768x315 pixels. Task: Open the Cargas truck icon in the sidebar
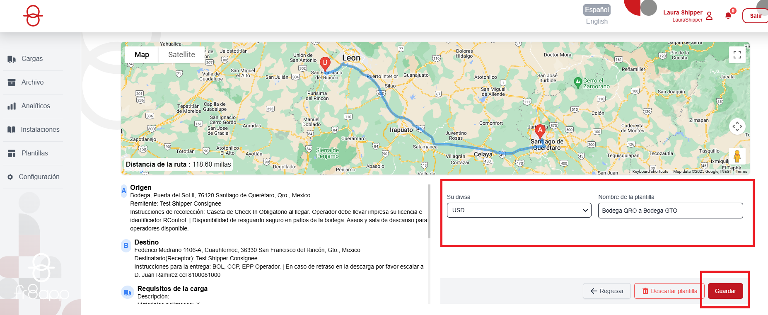pos(12,59)
